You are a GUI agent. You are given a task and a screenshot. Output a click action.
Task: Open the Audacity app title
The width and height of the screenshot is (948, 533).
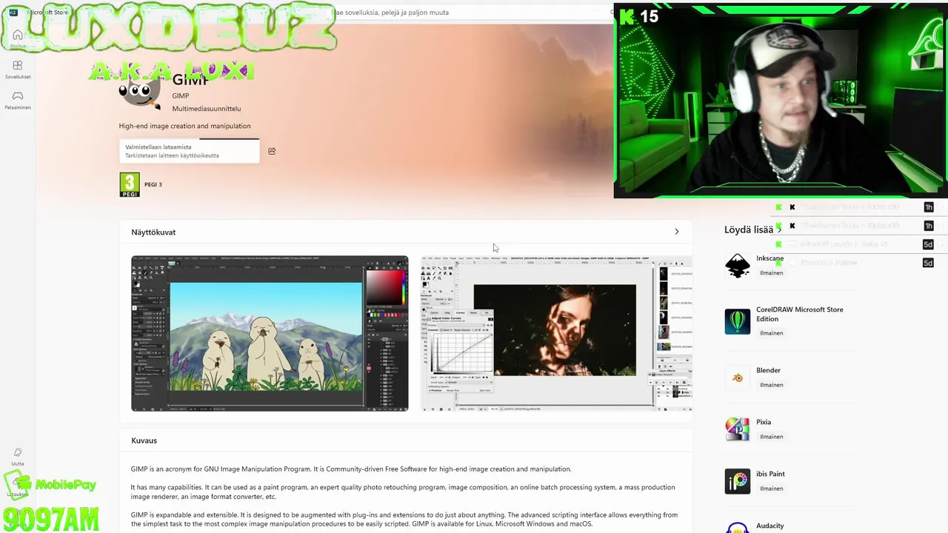coord(770,526)
